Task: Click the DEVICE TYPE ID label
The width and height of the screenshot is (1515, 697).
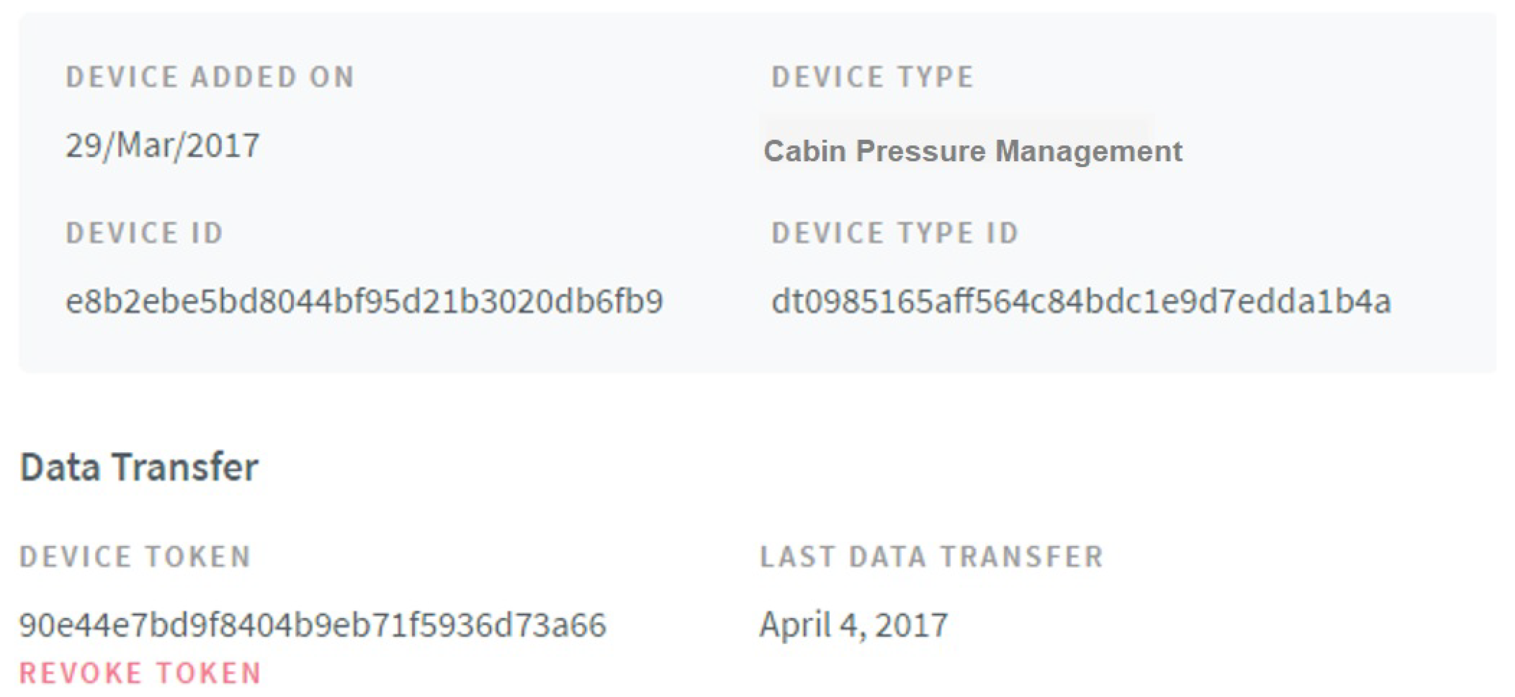Action: point(895,233)
